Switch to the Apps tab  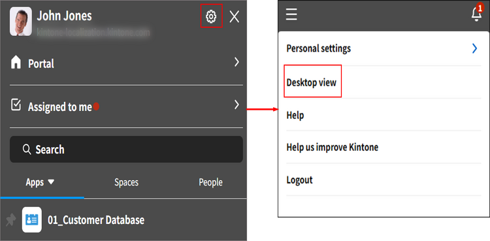click(35, 182)
